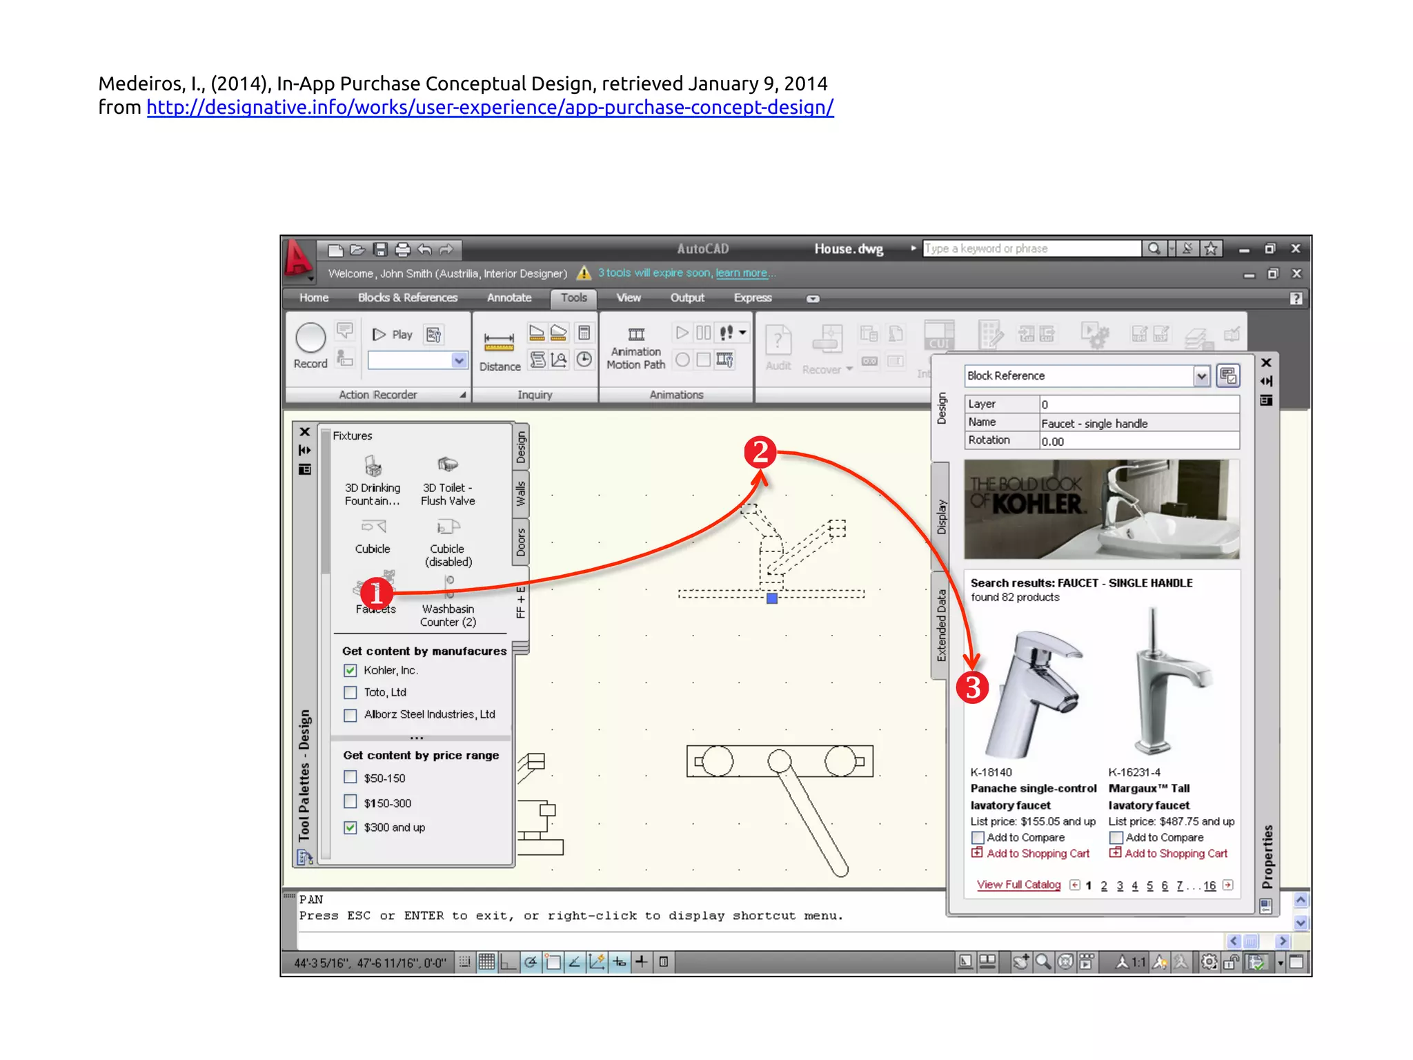Open the Annotate ribbon tab
Screen dimensions: 1413x1060
click(509, 298)
